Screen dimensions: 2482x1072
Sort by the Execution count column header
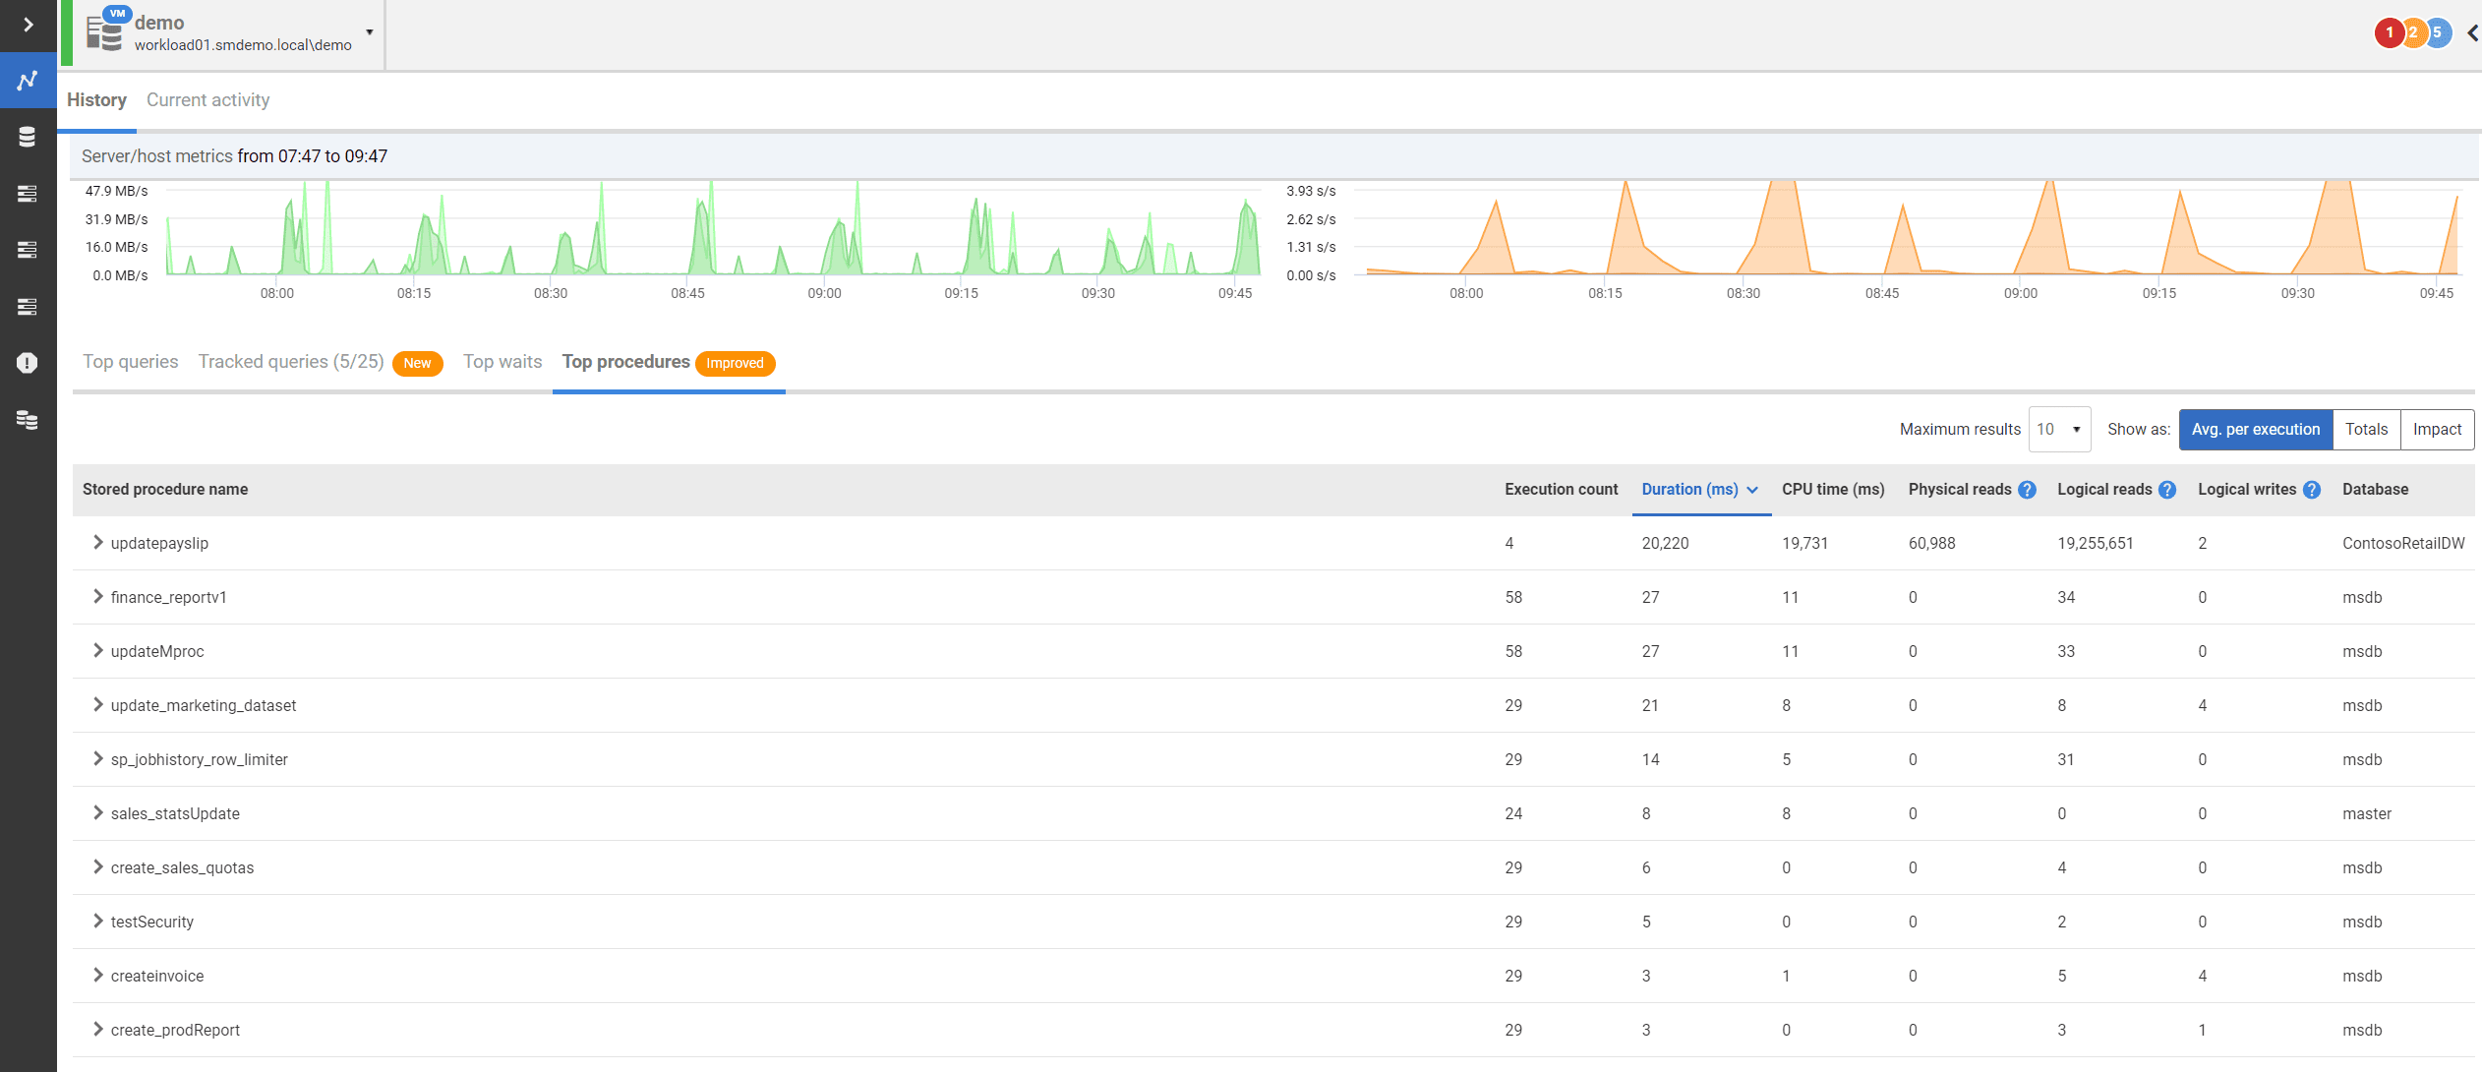click(1561, 490)
